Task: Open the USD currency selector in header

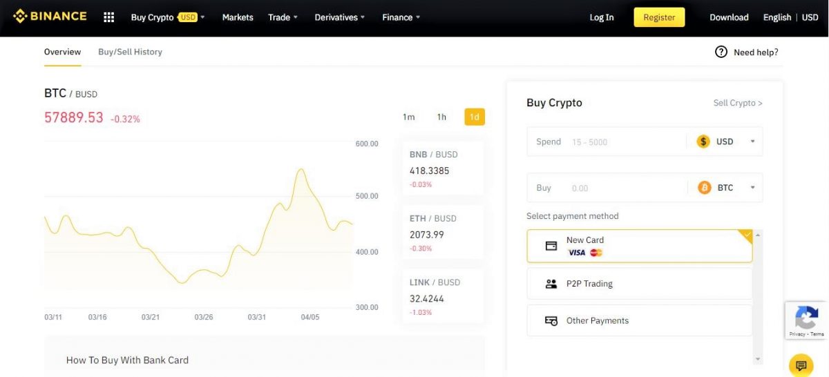Action: point(810,17)
